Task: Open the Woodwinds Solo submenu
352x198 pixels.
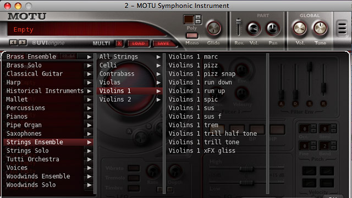Action: (49, 185)
